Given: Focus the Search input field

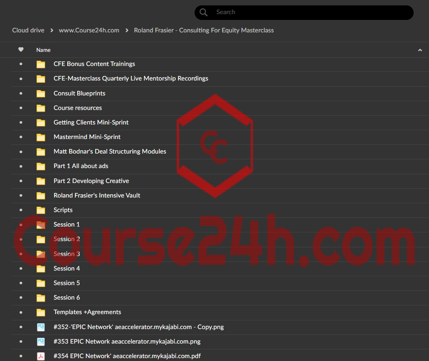Looking at the screenshot, I should pos(304,12).
